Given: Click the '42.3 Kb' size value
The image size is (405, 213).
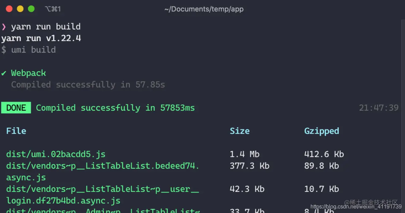Looking at the screenshot, I should point(247,189).
